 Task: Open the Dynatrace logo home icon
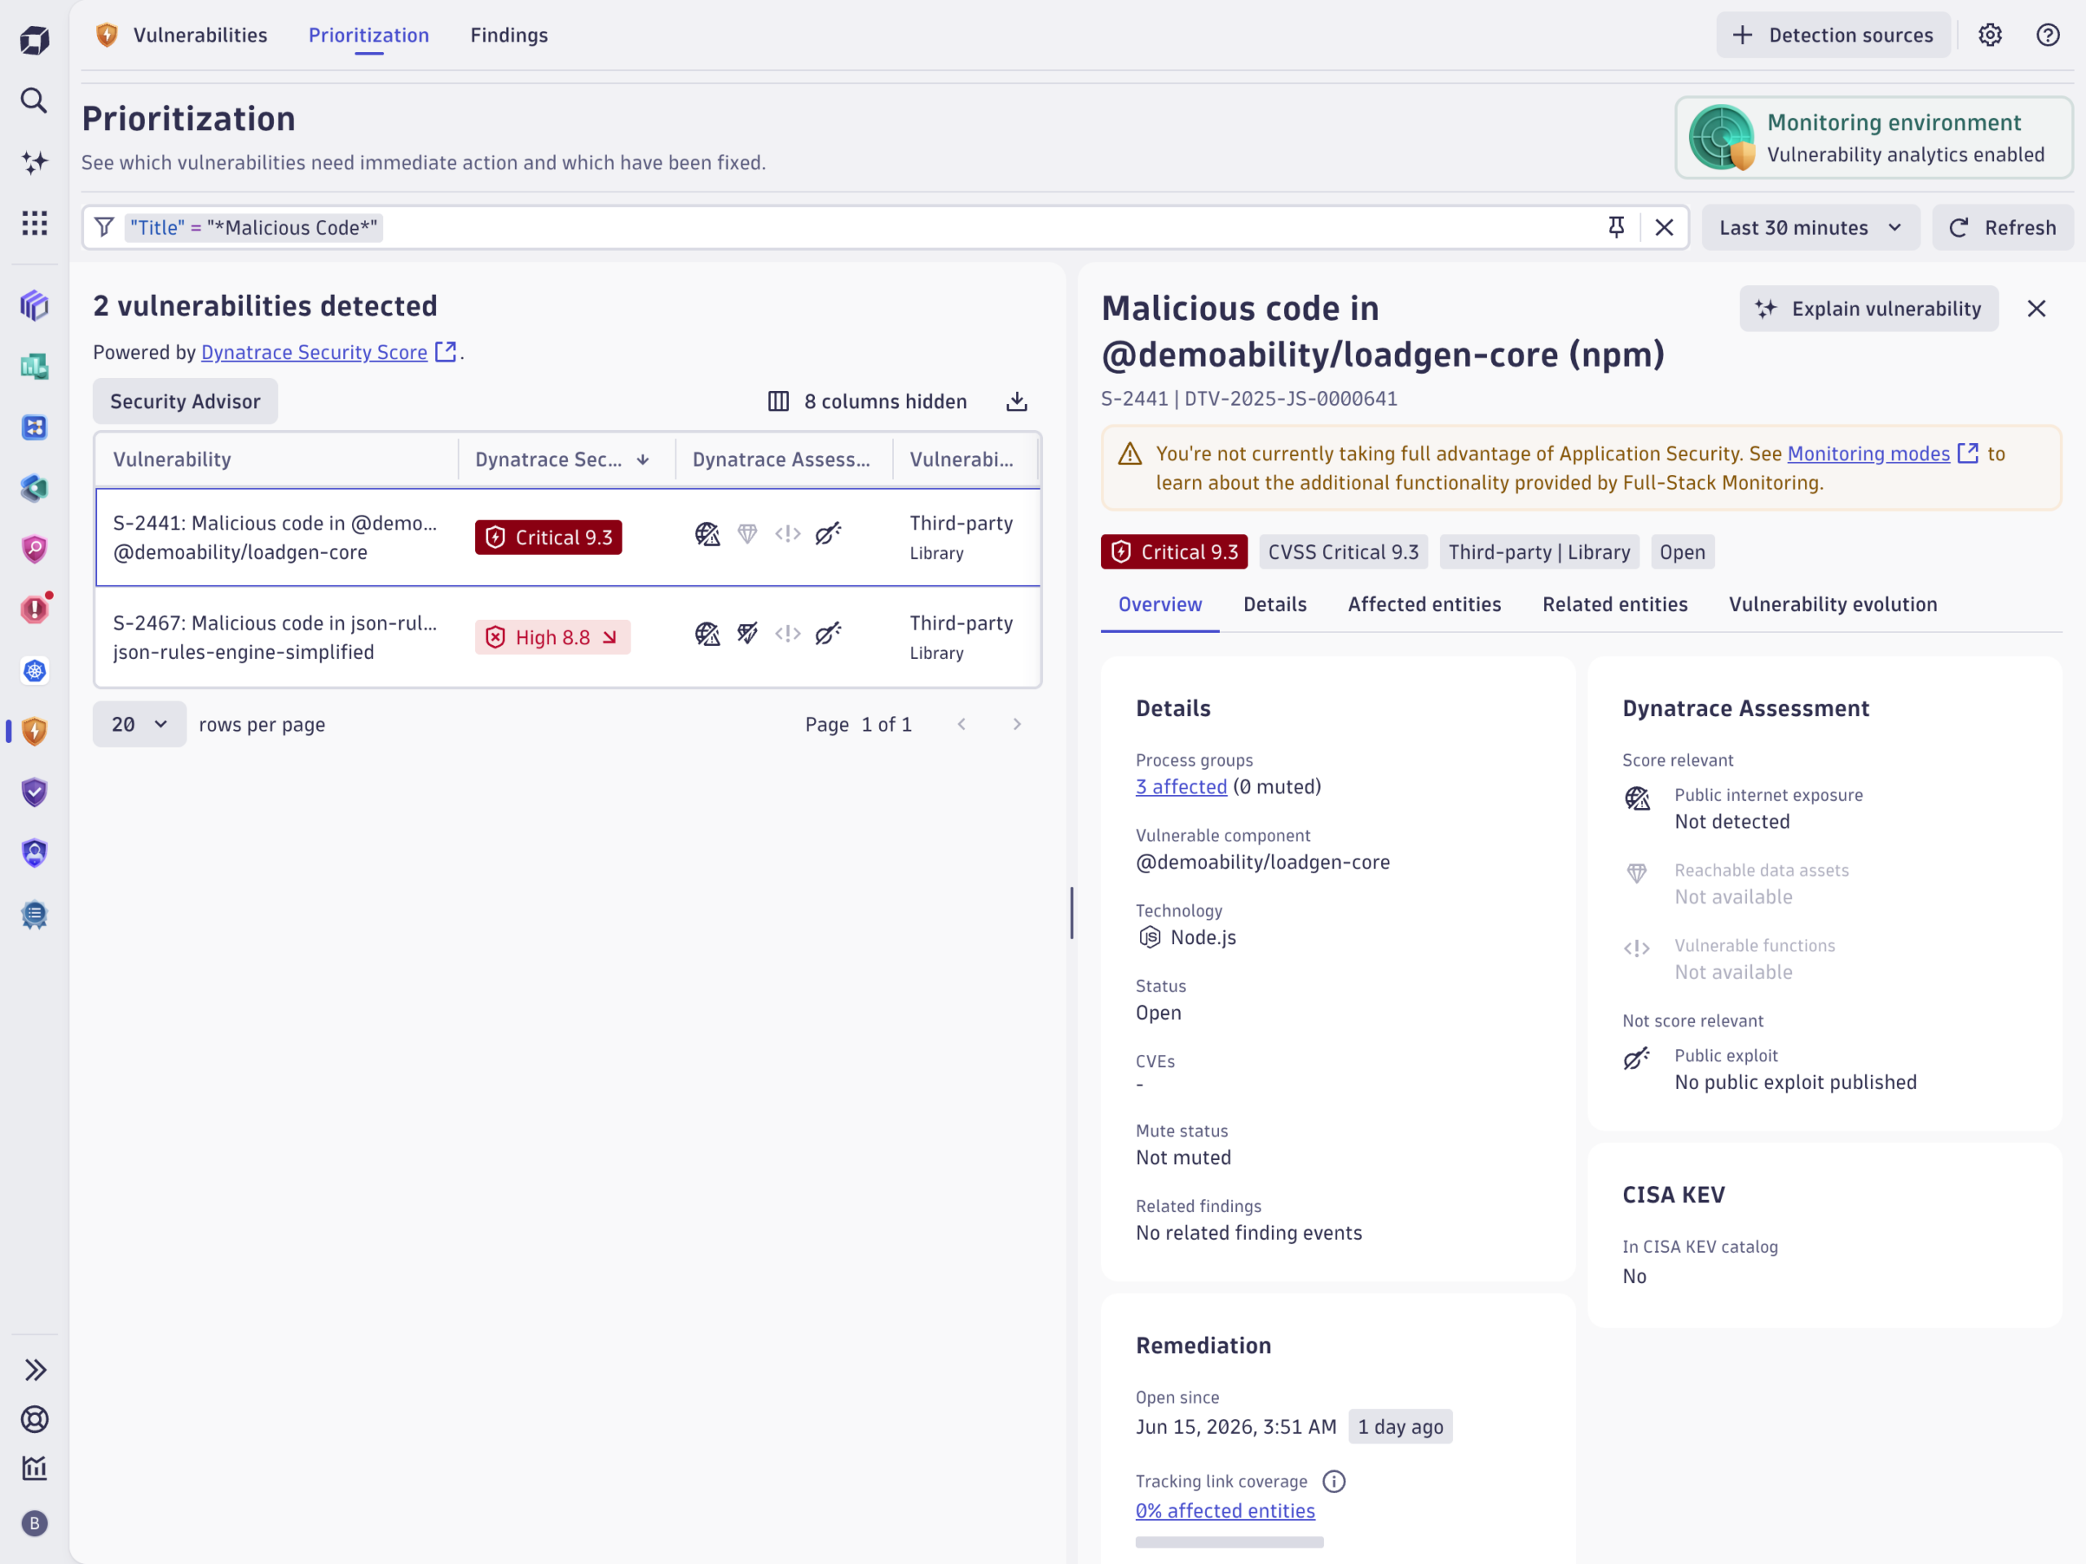pos(35,40)
